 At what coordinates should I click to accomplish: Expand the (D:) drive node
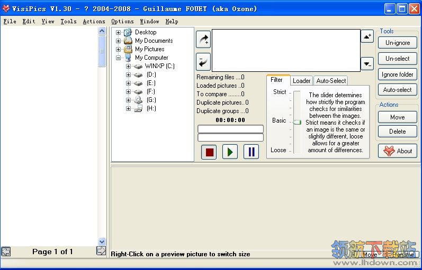point(128,75)
